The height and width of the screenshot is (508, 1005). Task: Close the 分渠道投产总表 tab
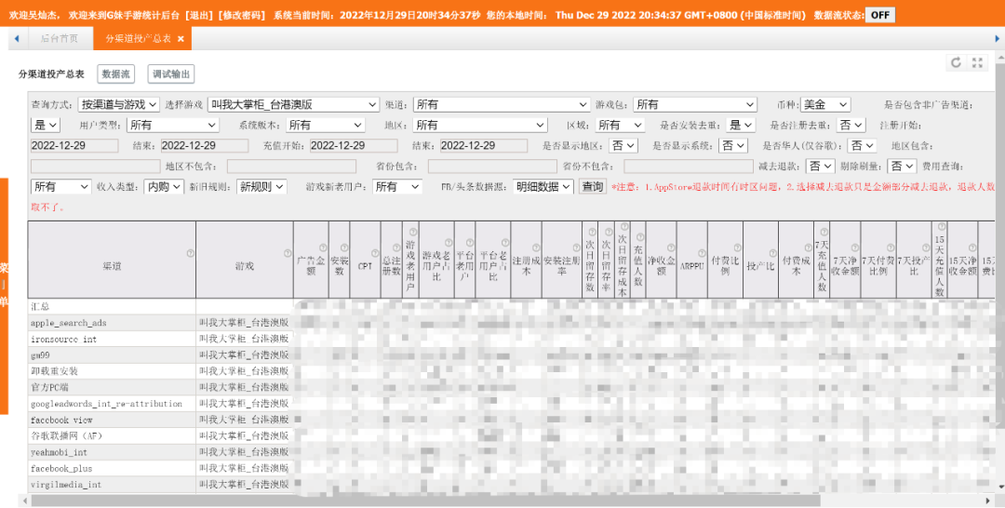tap(181, 39)
